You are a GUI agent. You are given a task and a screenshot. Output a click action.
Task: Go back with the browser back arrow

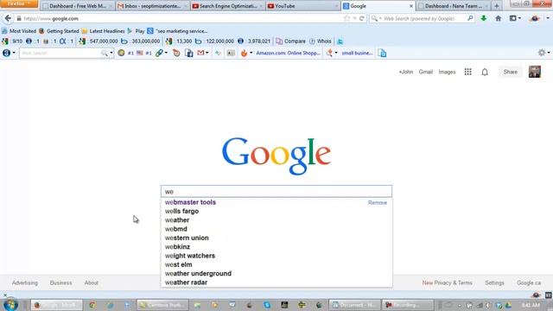[8, 18]
